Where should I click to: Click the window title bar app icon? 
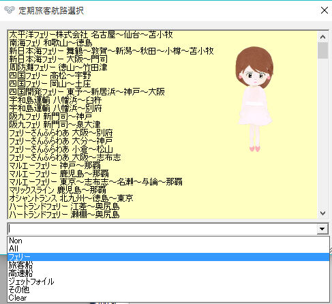(10, 10)
